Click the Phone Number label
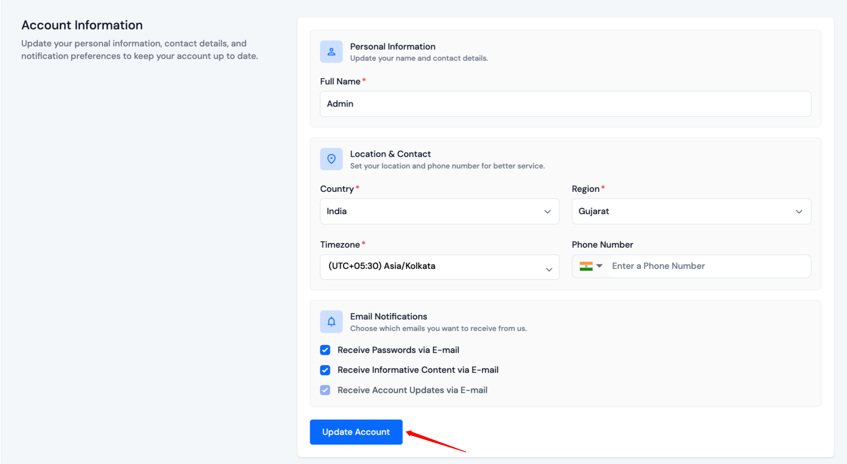The height and width of the screenshot is (464, 847). 602,244
